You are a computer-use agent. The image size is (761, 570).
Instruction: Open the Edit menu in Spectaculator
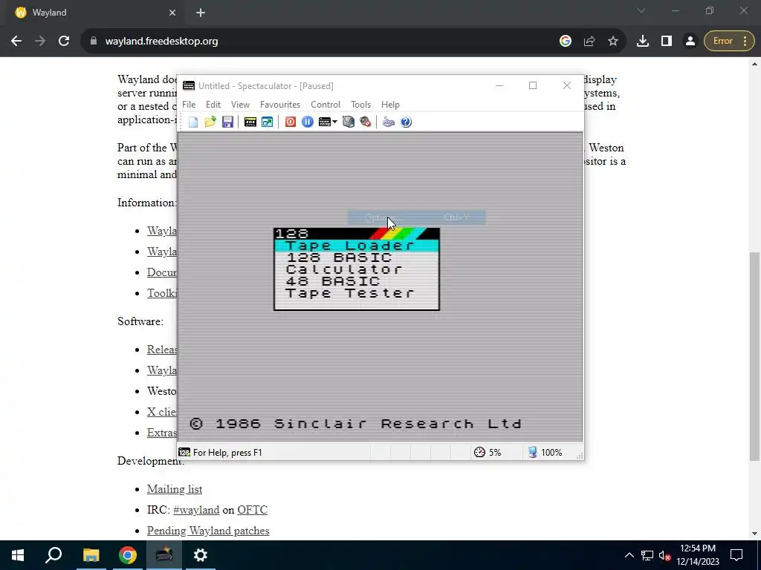click(x=213, y=105)
